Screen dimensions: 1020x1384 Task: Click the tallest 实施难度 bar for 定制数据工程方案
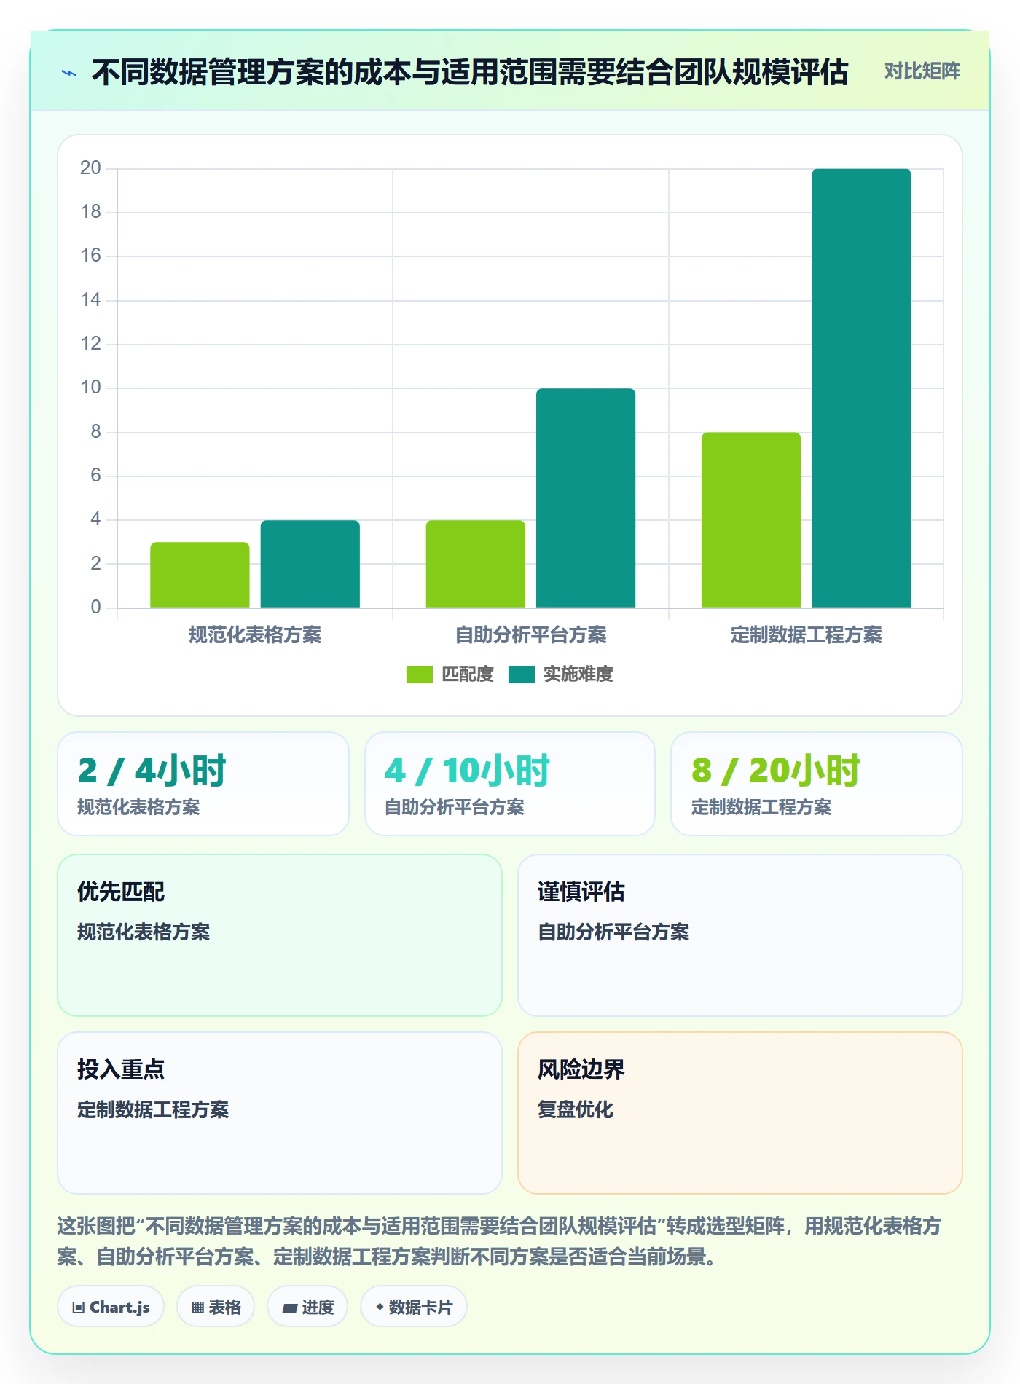coord(861,388)
